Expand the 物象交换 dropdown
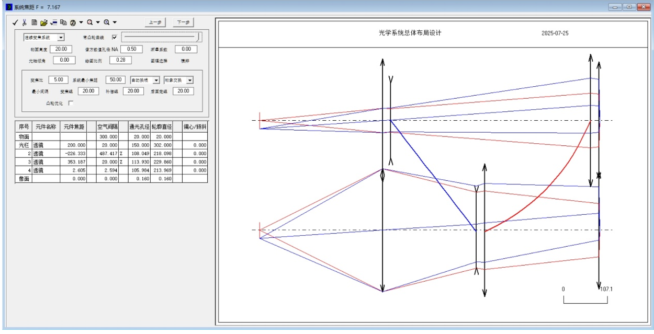The width and height of the screenshot is (654, 334). 189,80
